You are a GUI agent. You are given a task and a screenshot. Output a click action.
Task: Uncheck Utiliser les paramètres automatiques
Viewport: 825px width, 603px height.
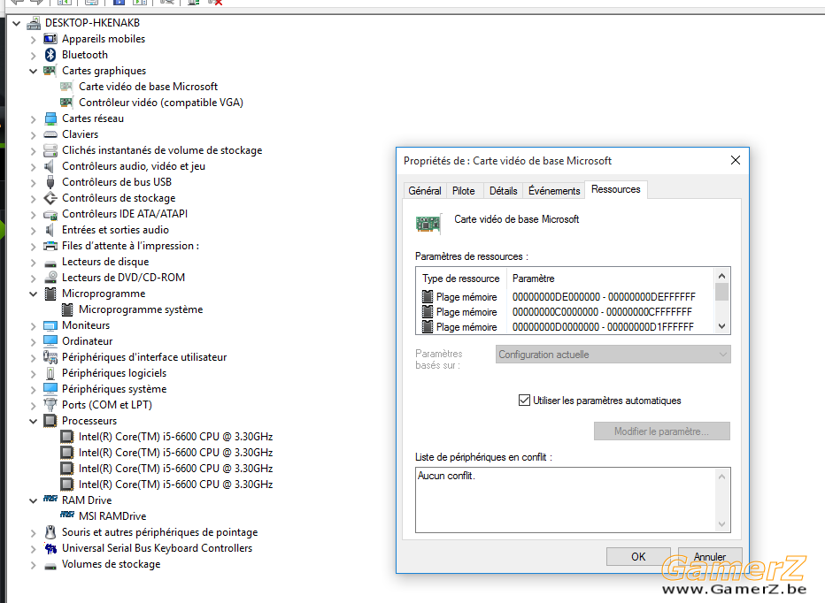[524, 400]
